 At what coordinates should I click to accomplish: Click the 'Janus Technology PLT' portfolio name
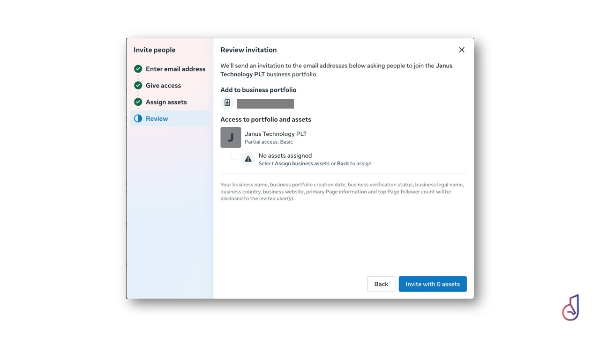276,134
